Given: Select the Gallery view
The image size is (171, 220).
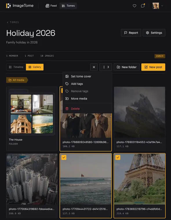Looking at the screenshot, I should pyautogui.click(x=35, y=67).
